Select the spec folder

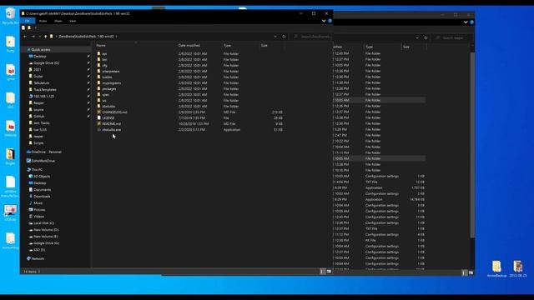click(x=106, y=94)
